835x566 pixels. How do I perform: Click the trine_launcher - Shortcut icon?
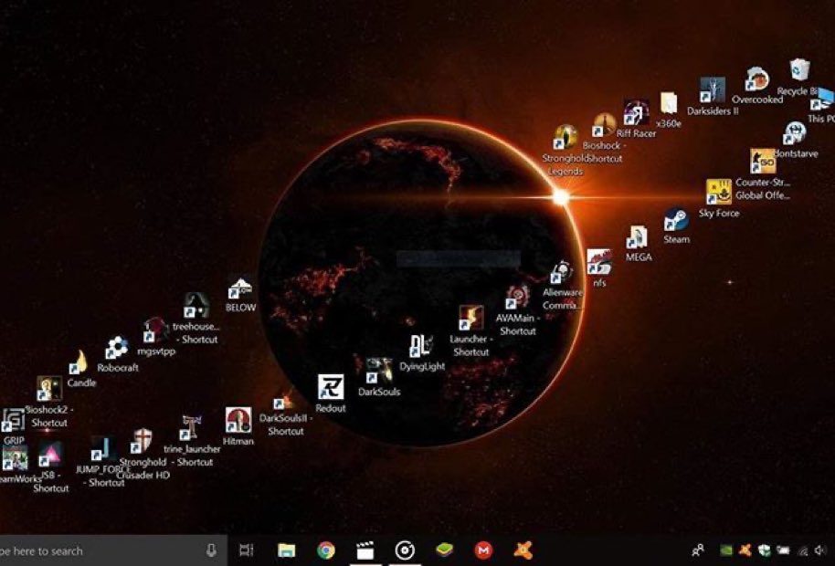[x=190, y=428]
